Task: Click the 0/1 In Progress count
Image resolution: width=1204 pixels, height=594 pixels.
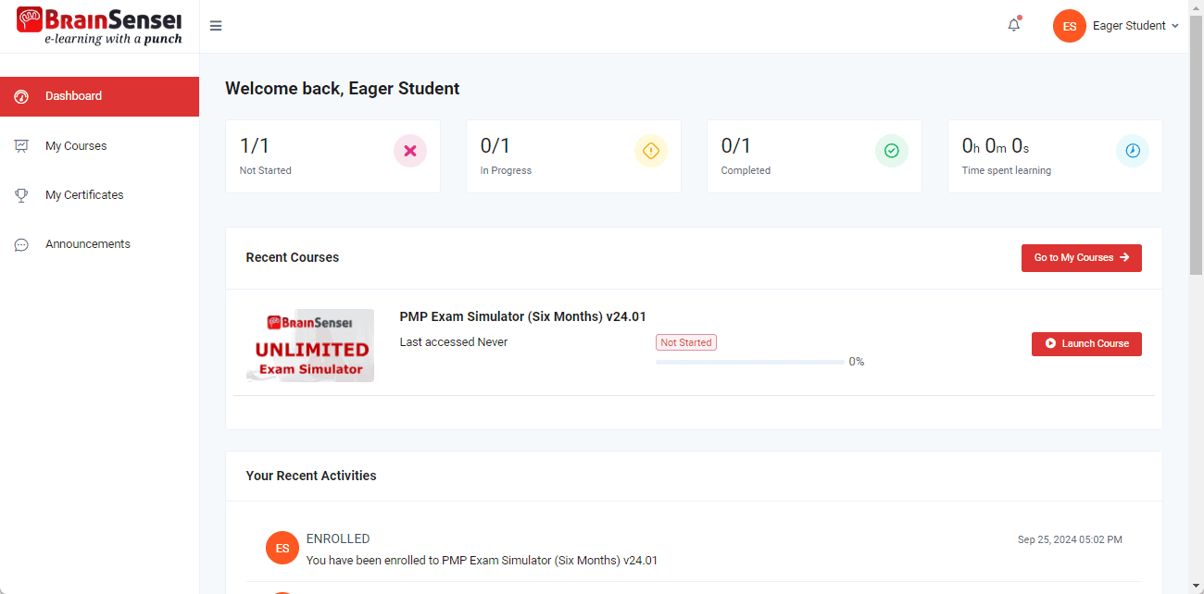Action: pos(495,145)
